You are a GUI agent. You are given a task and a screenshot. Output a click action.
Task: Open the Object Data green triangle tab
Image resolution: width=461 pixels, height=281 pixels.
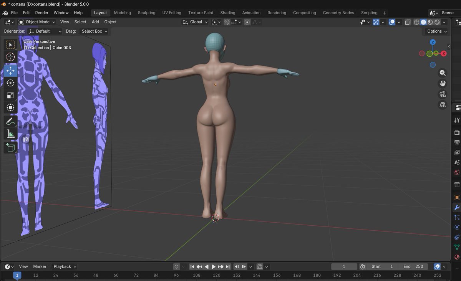(457, 248)
